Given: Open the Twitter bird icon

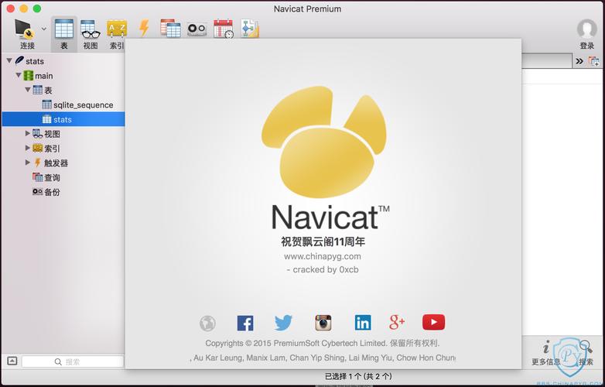Looking at the screenshot, I should point(284,323).
